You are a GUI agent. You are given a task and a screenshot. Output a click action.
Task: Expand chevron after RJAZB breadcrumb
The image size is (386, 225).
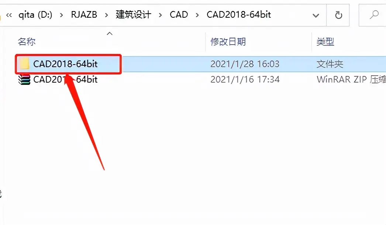coord(106,15)
